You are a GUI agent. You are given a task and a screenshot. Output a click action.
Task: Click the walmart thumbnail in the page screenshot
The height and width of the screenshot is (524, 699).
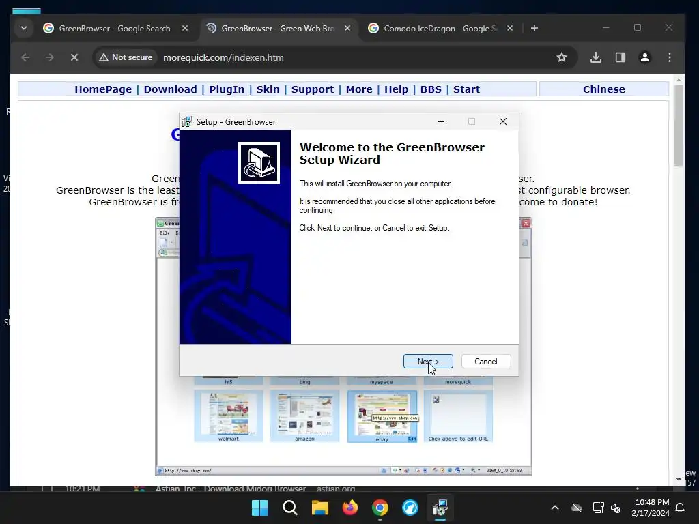pos(229,416)
